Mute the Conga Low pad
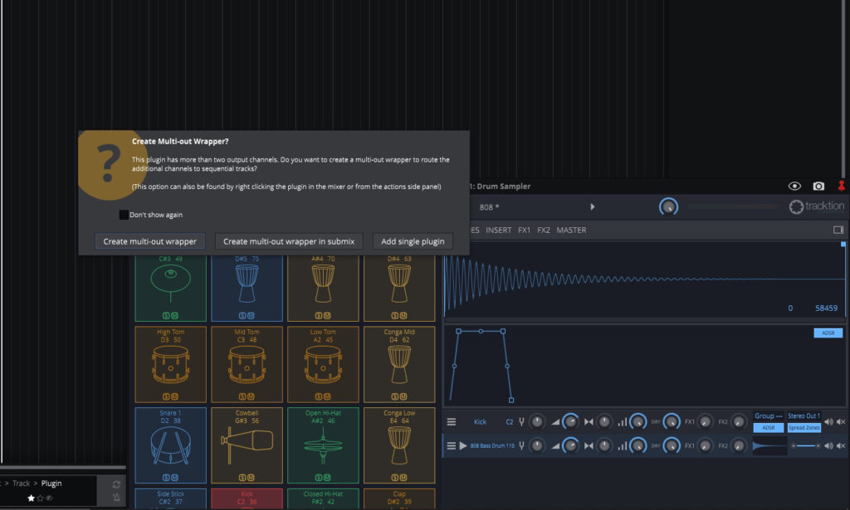 tap(403, 478)
